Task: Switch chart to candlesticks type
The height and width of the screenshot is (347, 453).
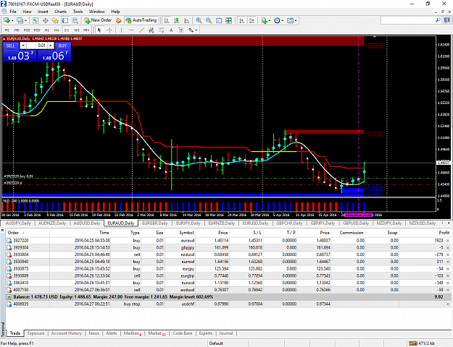Action: [177, 20]
